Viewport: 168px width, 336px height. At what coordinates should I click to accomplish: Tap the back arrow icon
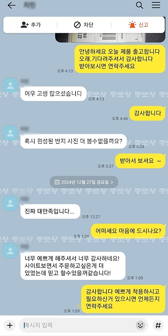coord(11,6)
